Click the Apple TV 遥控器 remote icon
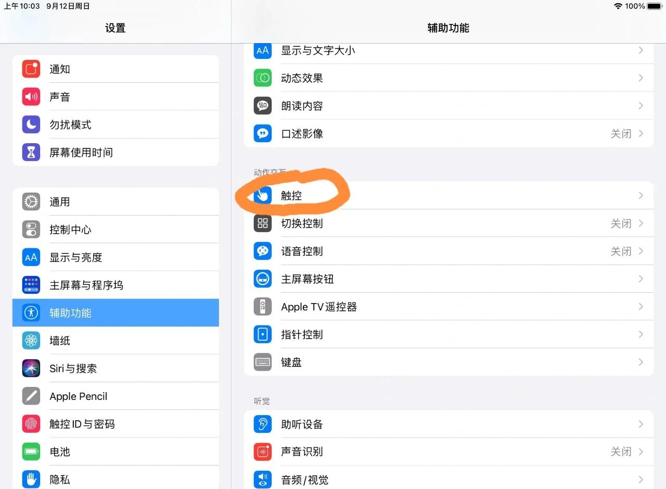This screenshot has height=489, width=666. click(x=262, y=307)
